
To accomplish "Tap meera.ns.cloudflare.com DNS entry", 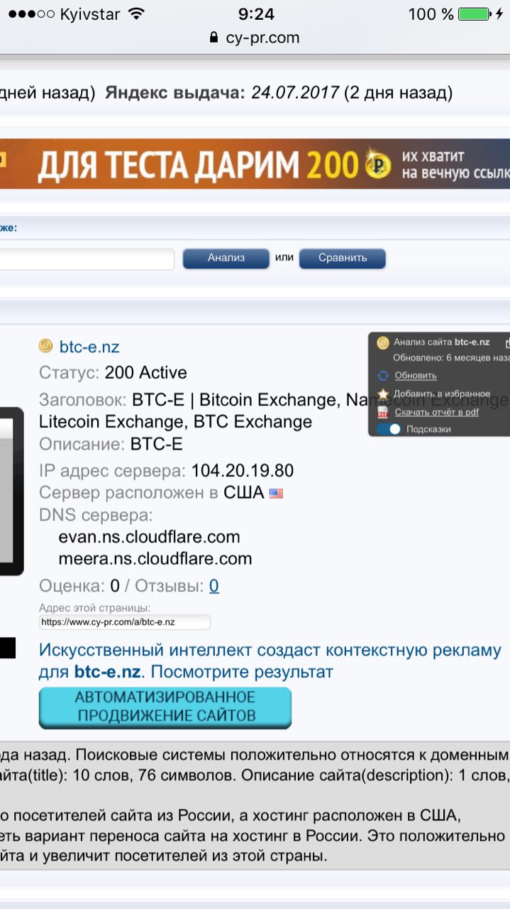I will (x=155, y=558).
